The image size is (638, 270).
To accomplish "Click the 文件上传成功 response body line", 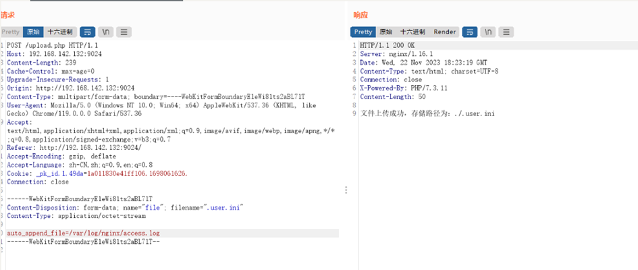I will click(x=427, y=113).
